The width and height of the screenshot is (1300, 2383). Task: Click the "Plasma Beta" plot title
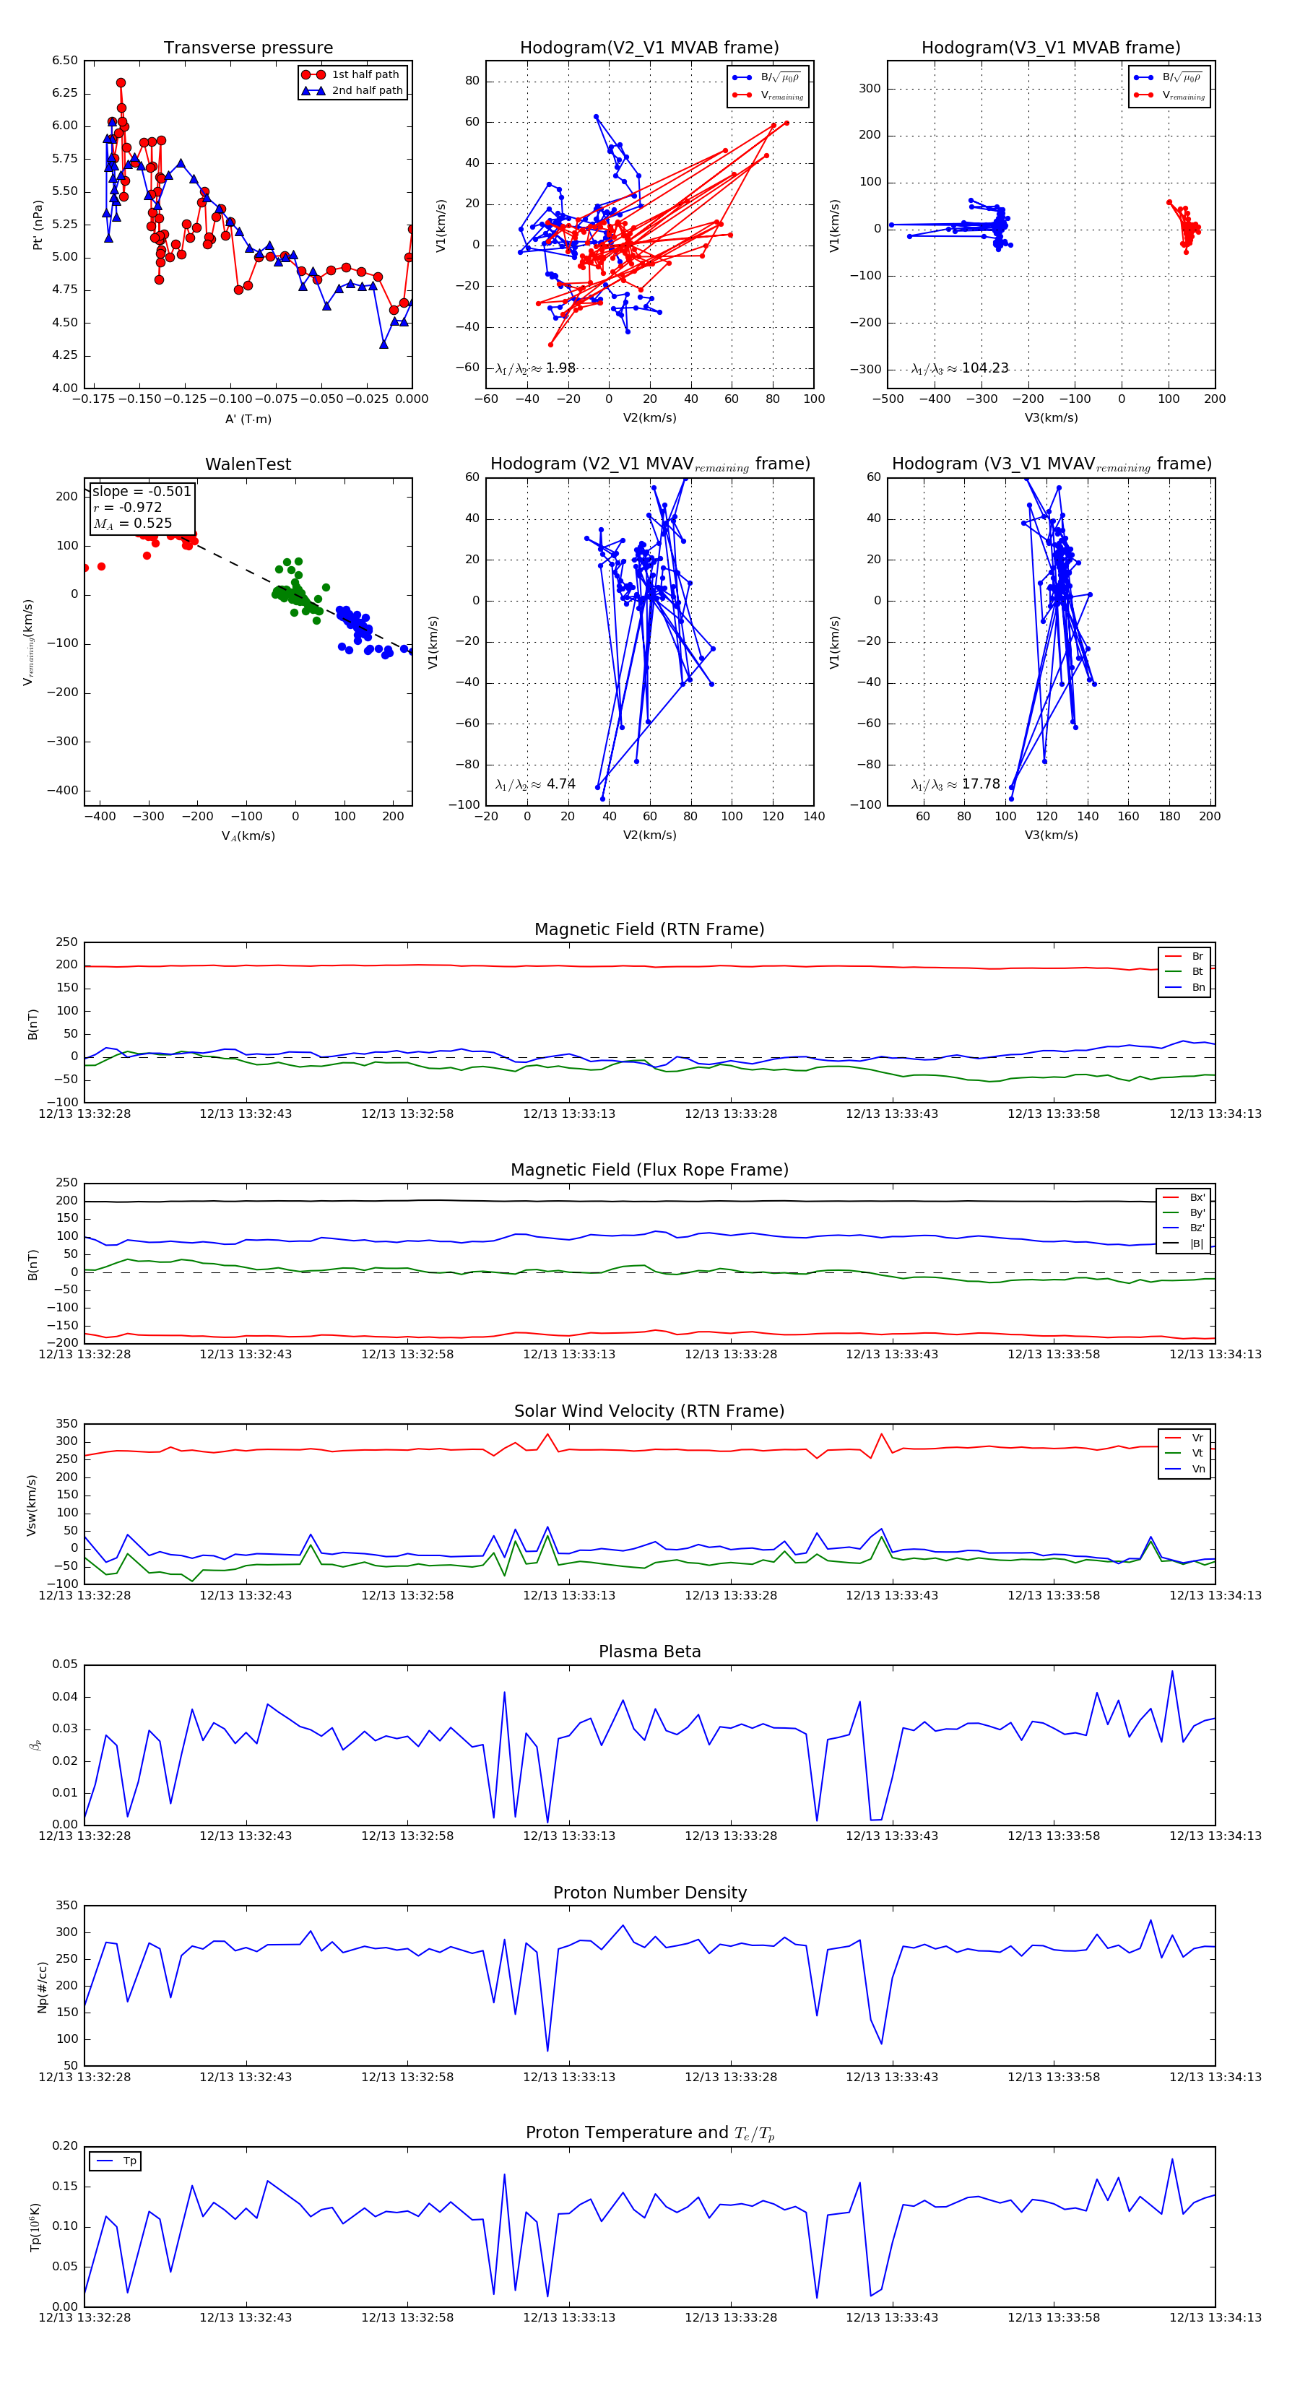(x=649, y=1651)
